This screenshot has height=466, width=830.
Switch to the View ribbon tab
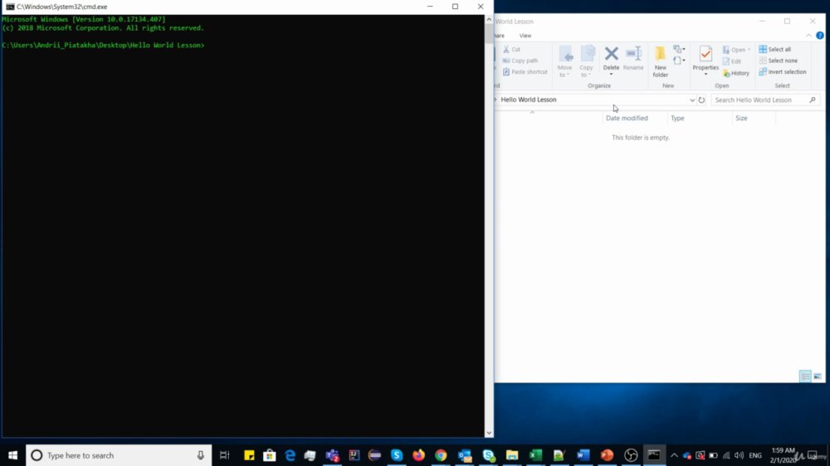(x=525, y=36)
